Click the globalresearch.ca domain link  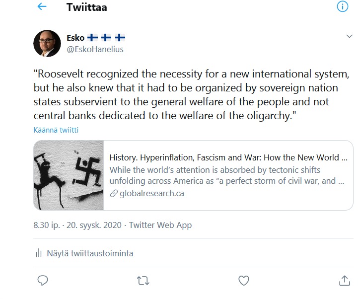click(152, 193)
